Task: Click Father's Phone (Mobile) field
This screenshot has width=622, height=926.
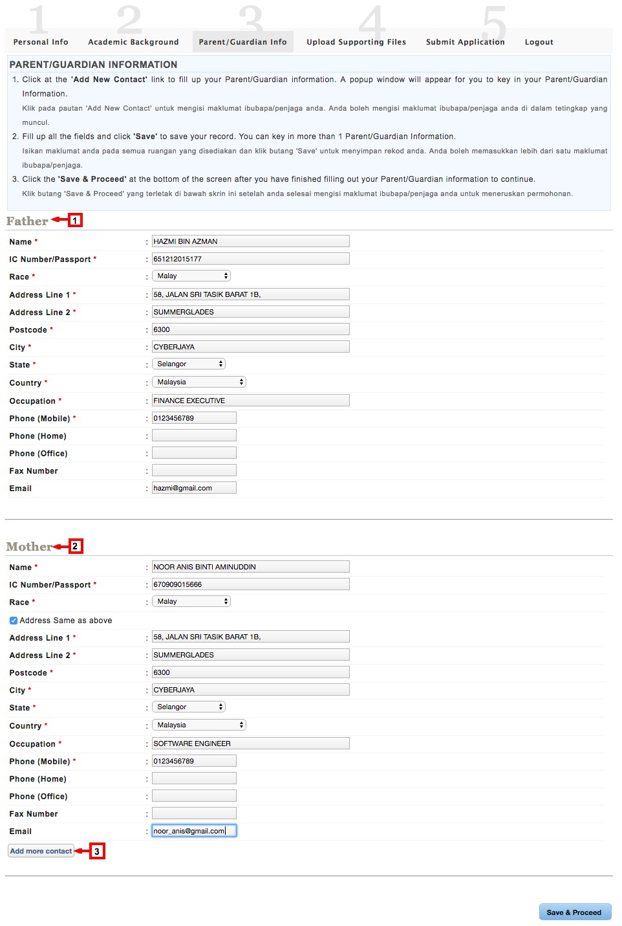Action: [x=194, y=418]
